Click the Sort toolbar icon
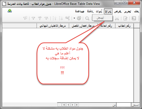Screen dimensions: 142x109 68,18
